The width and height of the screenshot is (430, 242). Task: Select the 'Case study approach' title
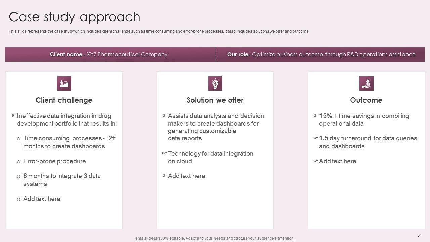tap(75, 17)
